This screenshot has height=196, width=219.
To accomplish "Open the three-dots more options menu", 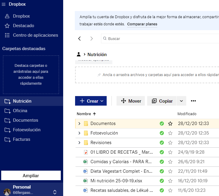I will (x=193, y=101).
